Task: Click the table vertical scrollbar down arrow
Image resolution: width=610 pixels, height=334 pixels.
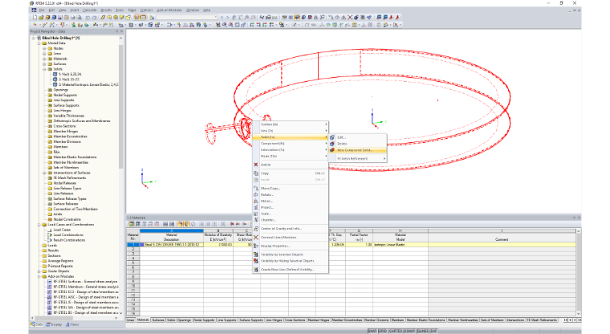Action: click(x=579, y=314)
